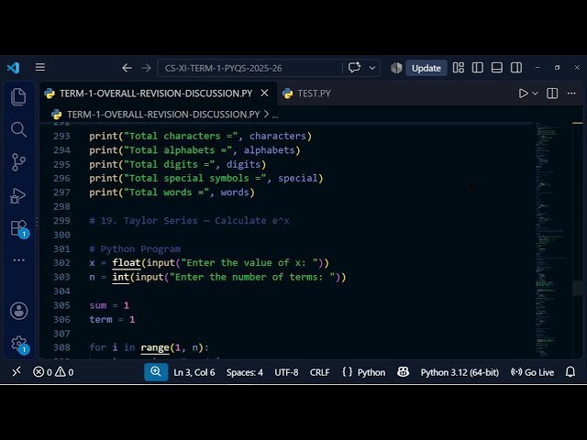Close the TERM-1-OVERALL-REVISION-DISCUSSION.PY tab
The width and height of the screenshot is (587, 440).
[264, 93]
